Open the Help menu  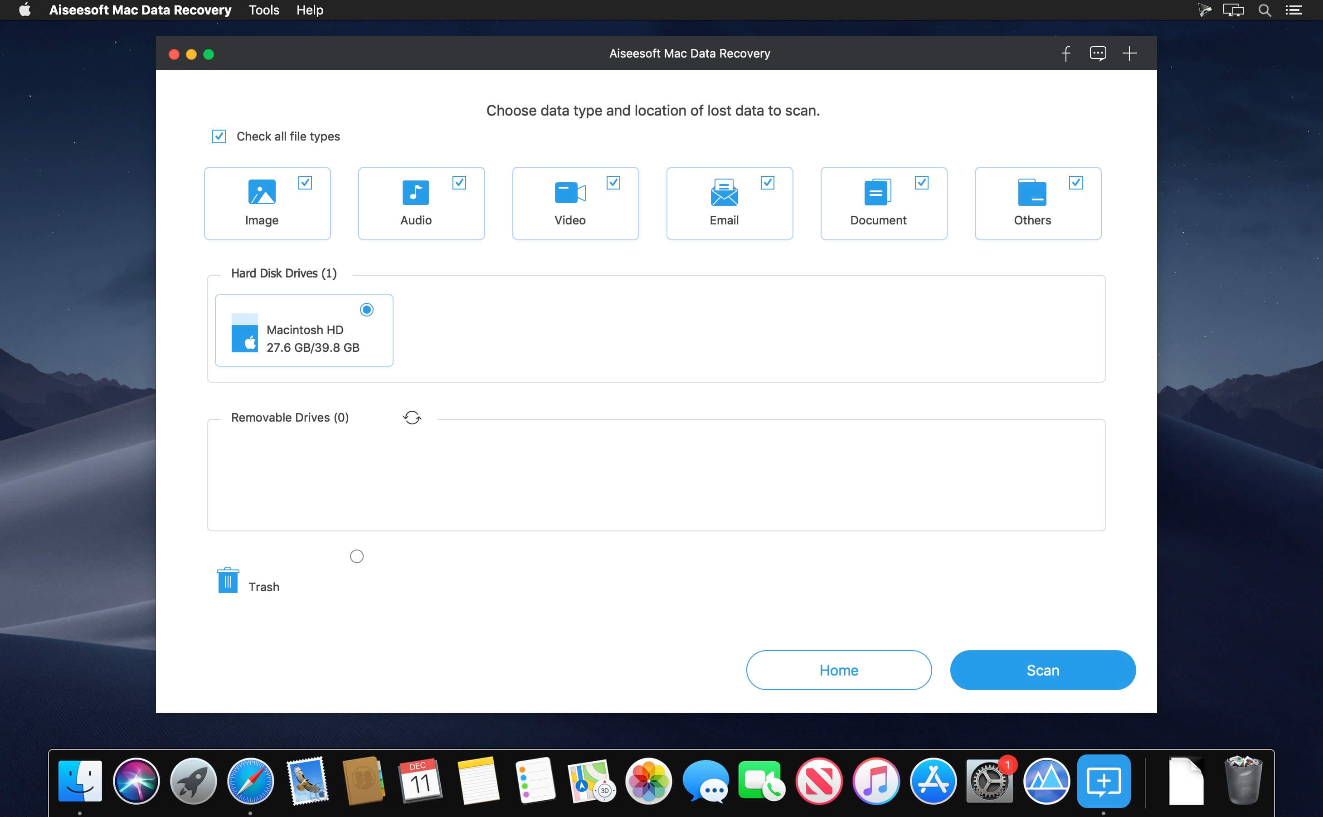coord(310,10)
